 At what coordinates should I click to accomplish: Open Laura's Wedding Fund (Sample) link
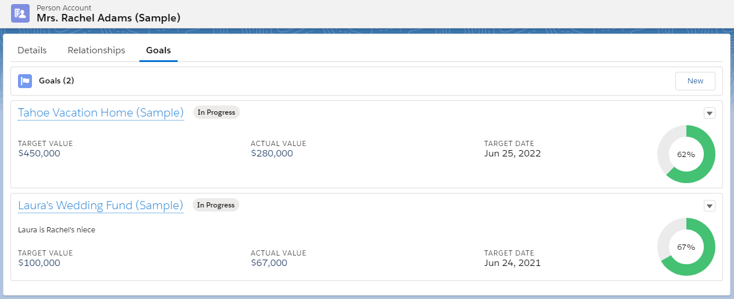point(100,205)
